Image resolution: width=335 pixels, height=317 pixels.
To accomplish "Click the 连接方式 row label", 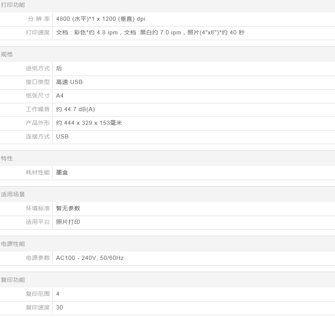I will 38,137.
